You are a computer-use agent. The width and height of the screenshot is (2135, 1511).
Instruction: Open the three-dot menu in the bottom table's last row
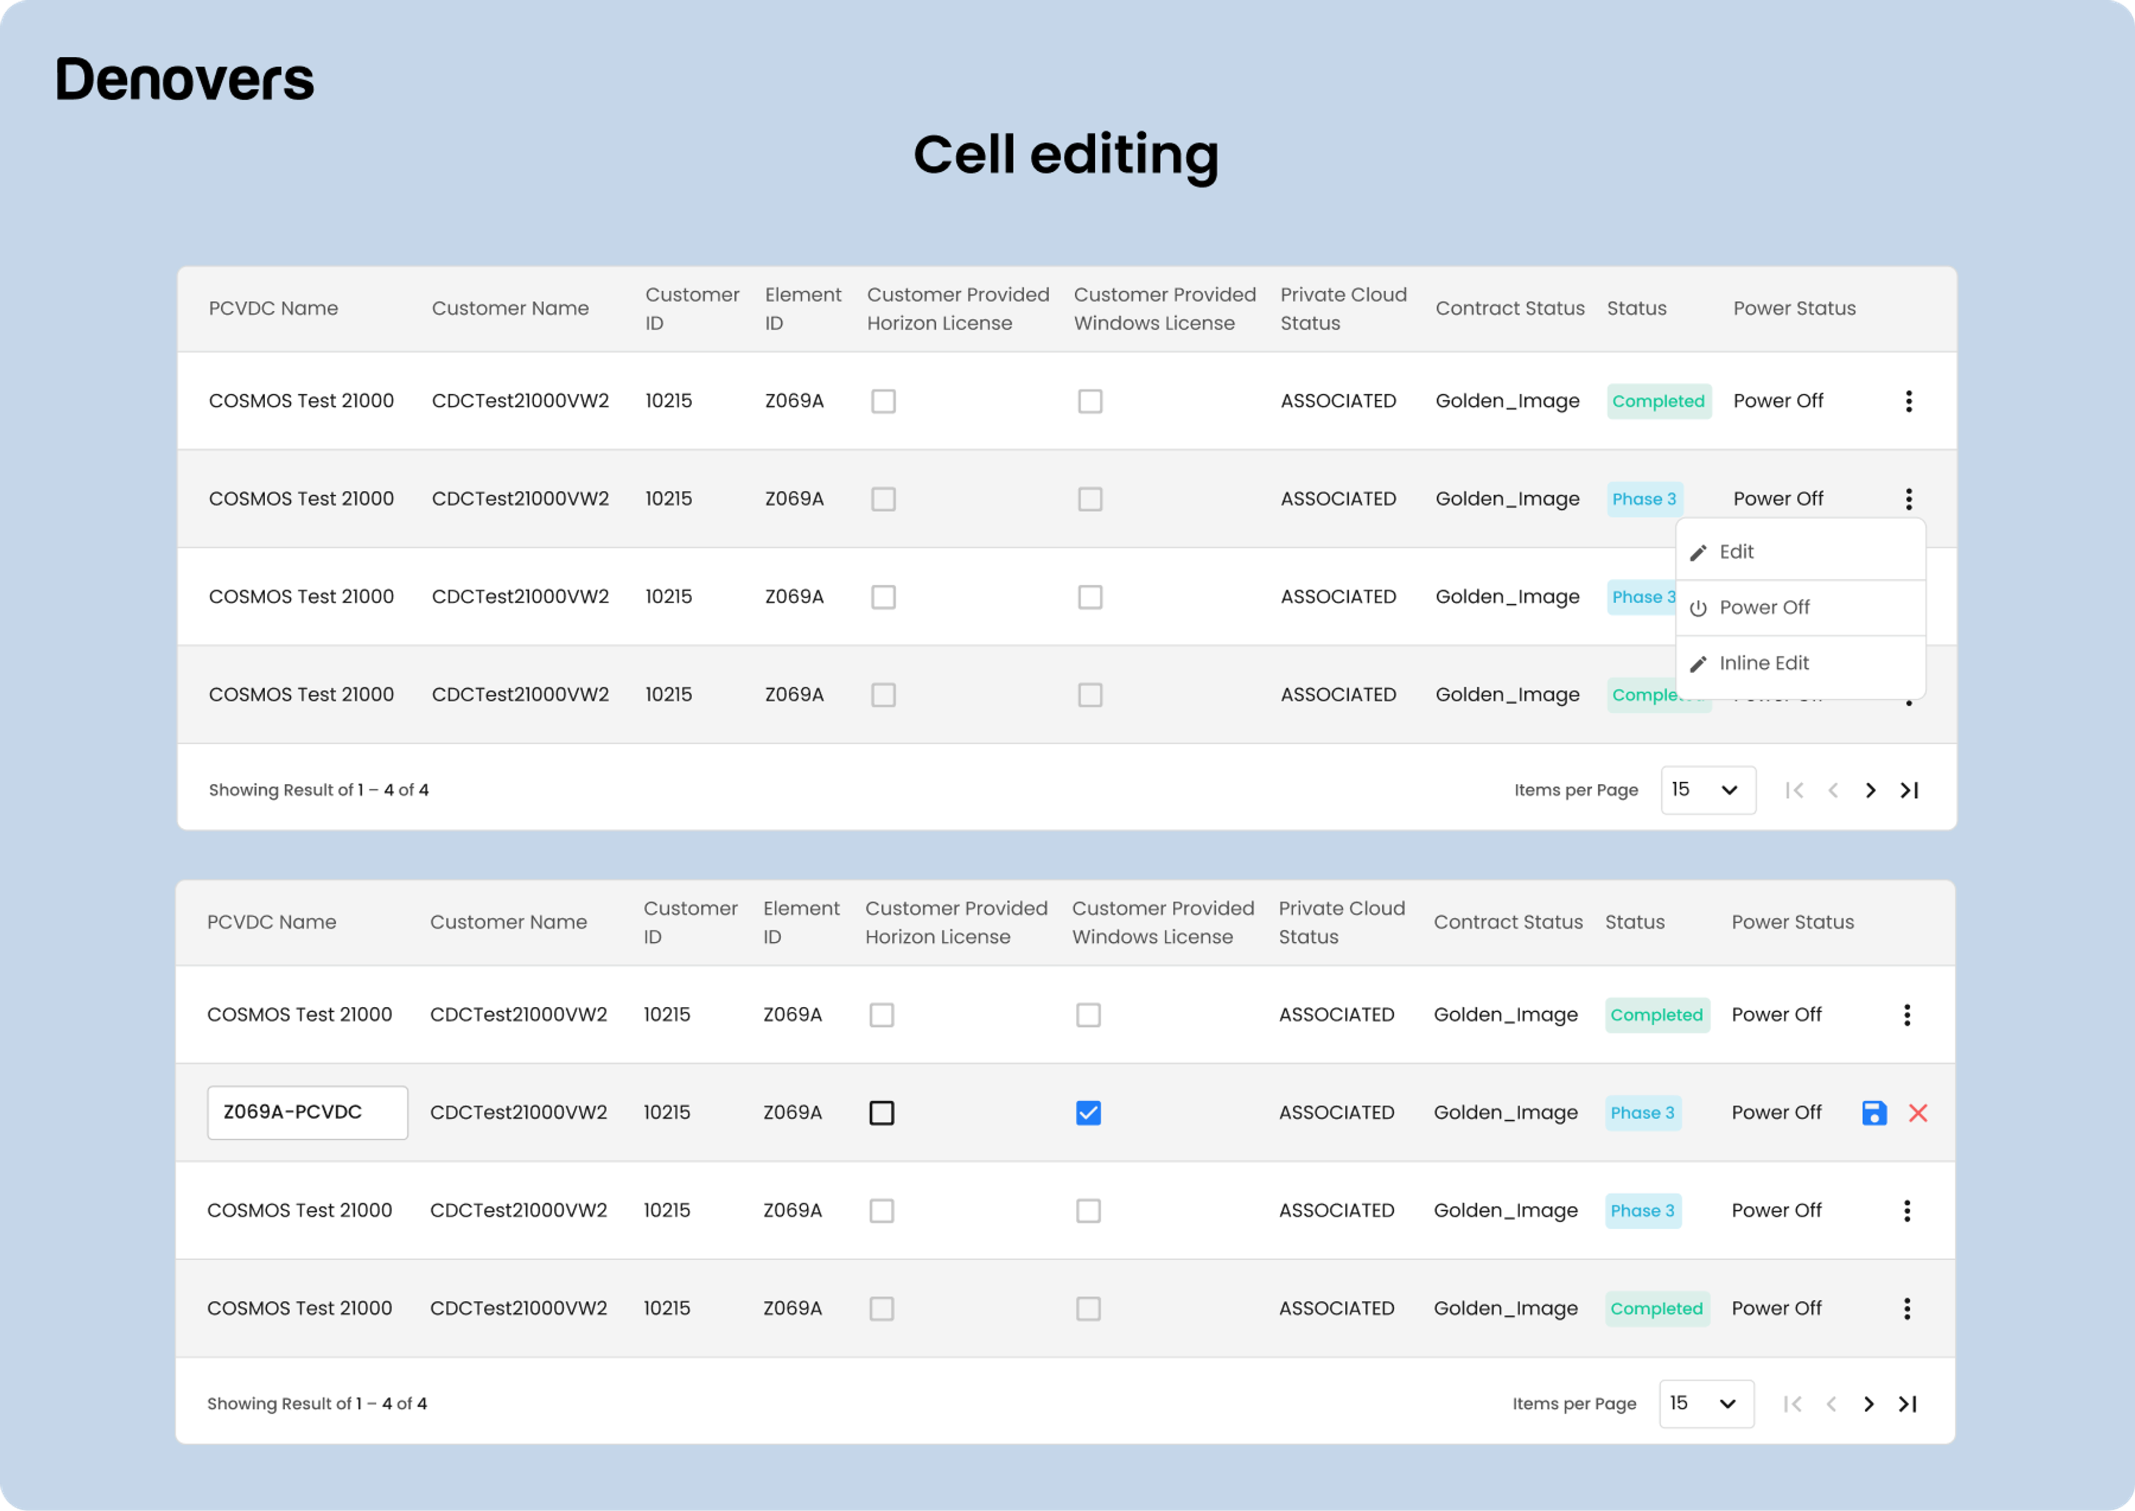tap(1906, 1308)
